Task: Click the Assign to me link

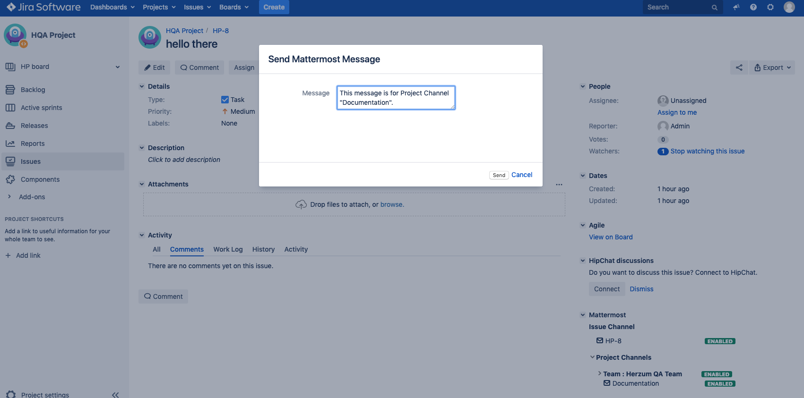Action: [x=677, y=112]
